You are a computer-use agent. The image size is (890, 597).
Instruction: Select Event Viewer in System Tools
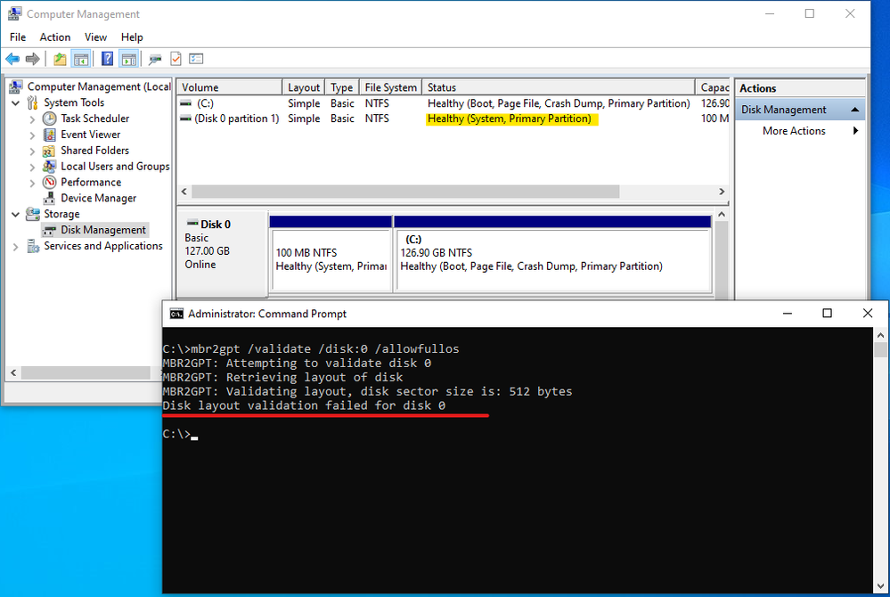pos(90,135)
